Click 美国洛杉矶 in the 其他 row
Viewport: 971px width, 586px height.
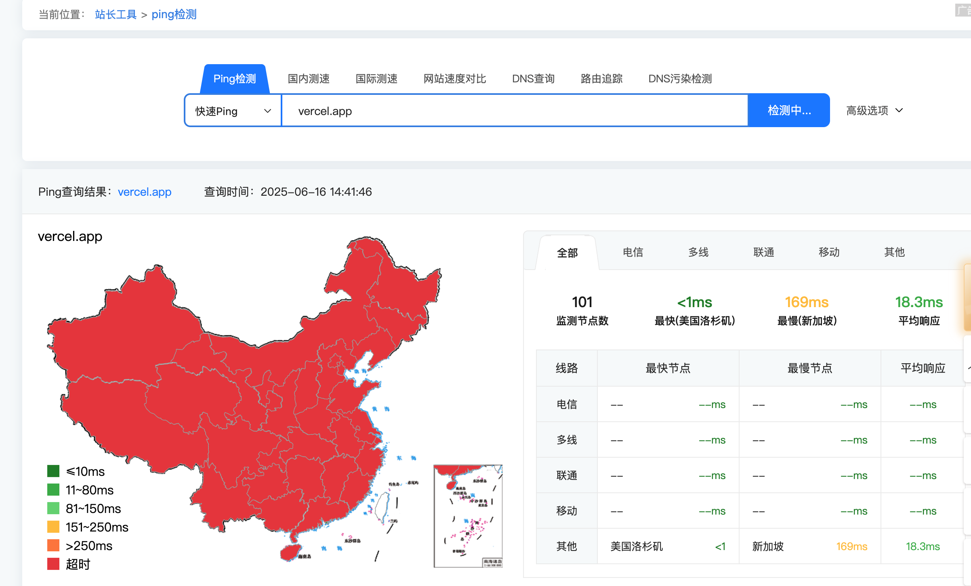pos(637,546)
